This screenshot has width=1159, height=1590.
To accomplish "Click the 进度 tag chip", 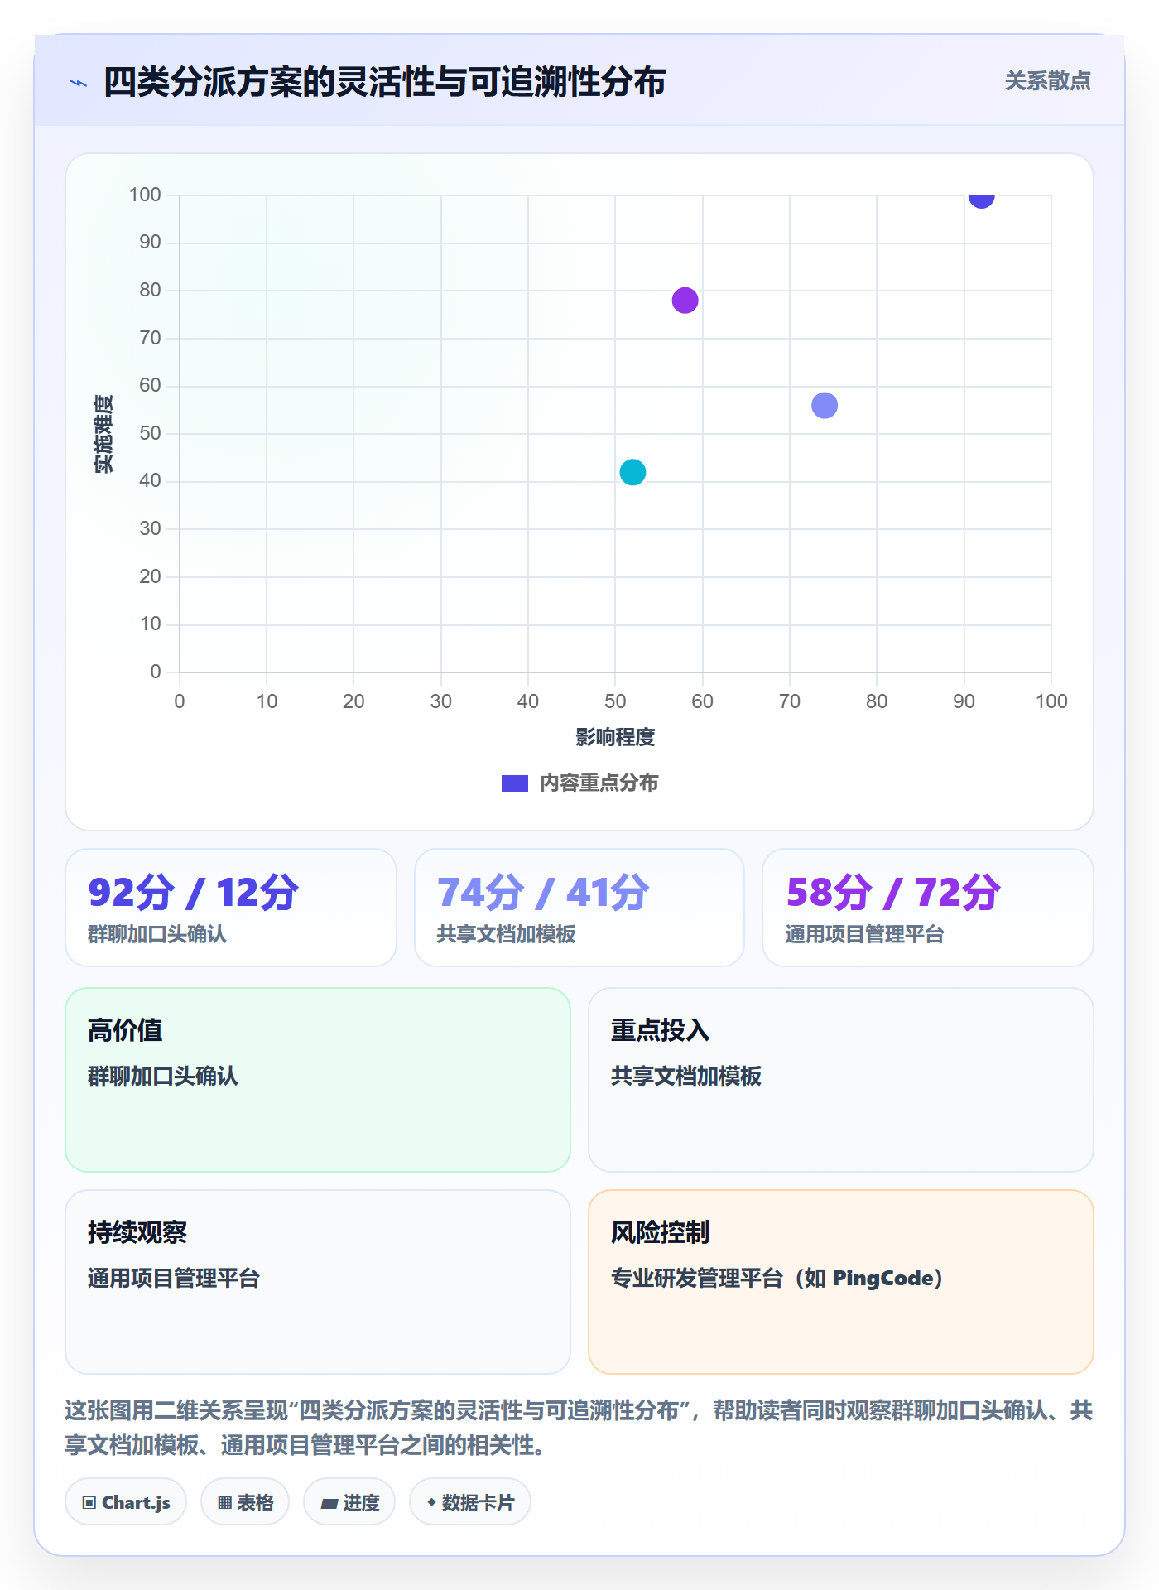I will [349, 1502].
